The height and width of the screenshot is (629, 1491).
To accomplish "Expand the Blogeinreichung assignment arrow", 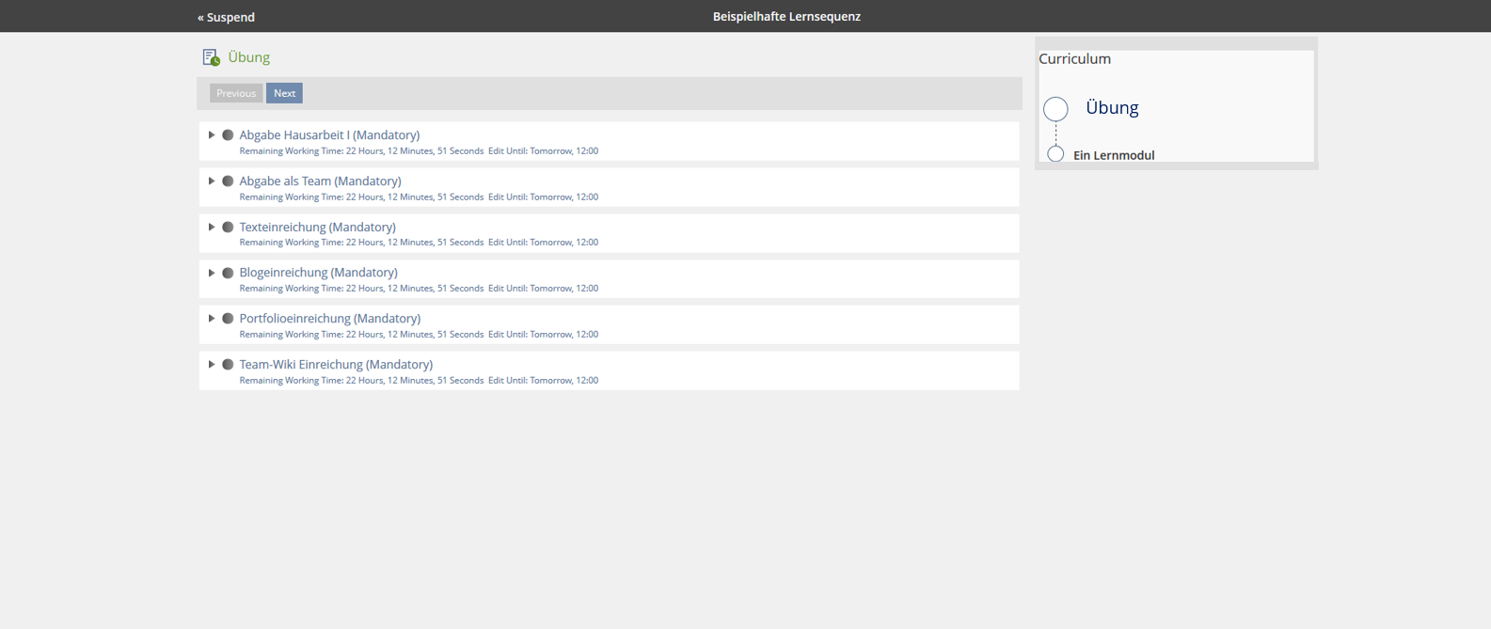I will click(212, 273).
